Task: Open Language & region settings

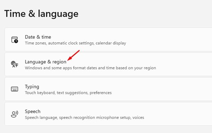Action: [x=108, y=64]
